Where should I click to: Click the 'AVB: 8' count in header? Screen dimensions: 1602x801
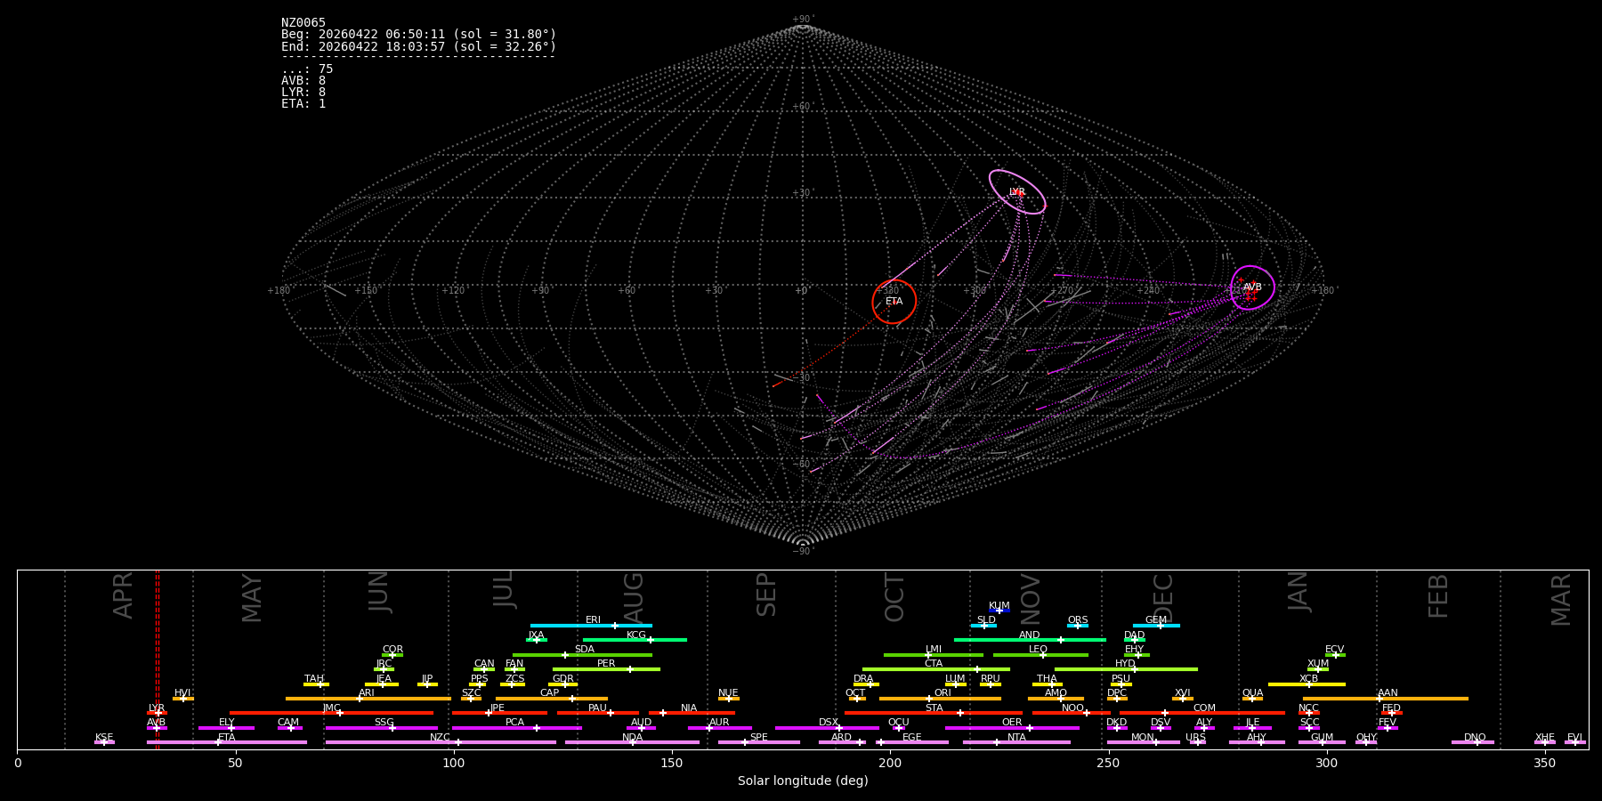tap(303, 81)
